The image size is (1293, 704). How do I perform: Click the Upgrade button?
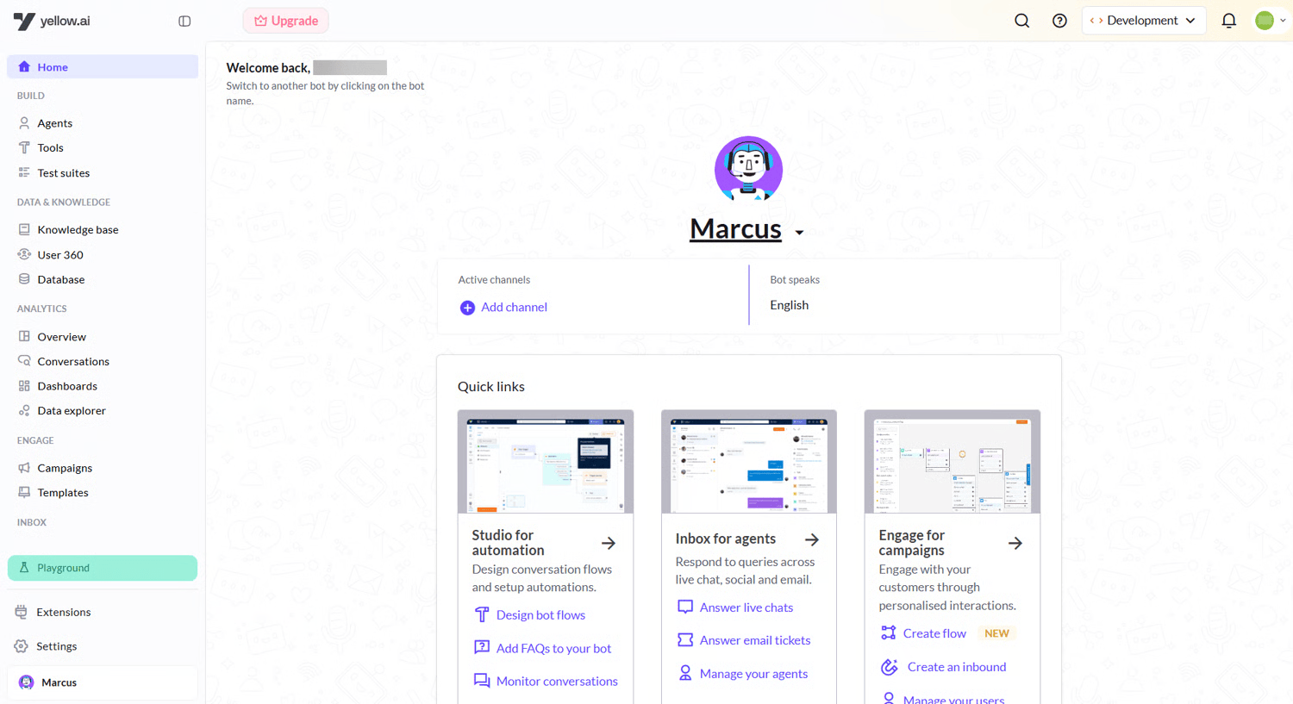pyautogui.click(x=285, y=21)
